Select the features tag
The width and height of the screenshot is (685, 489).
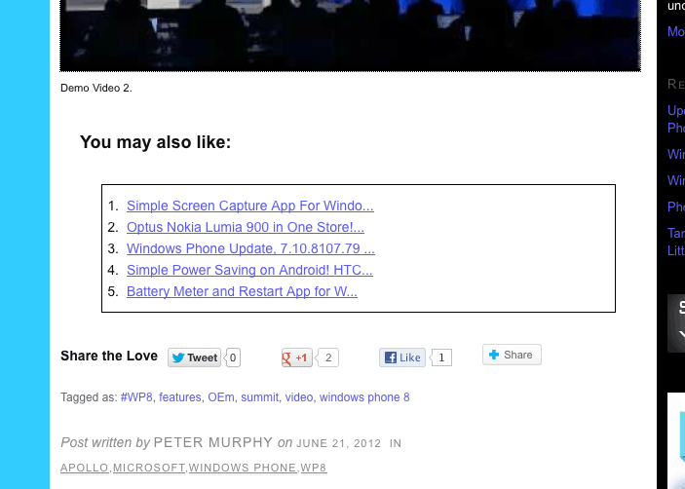pos(180,397)
